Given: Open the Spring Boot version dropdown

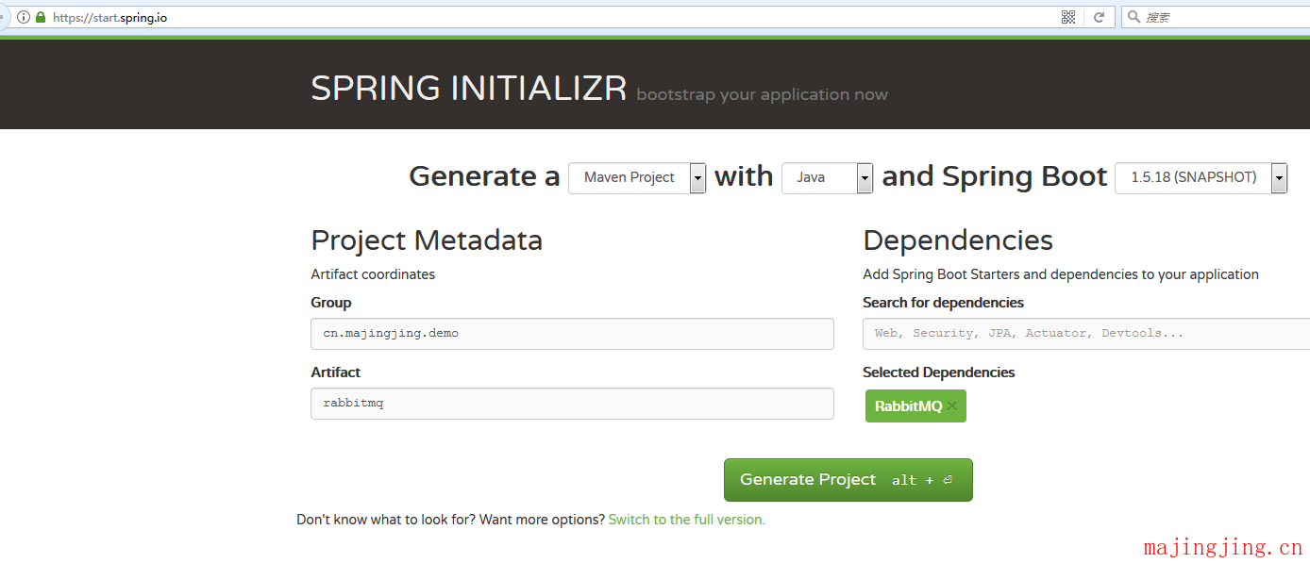Looking at the screenshot, I should click(x=1201, y=177).
